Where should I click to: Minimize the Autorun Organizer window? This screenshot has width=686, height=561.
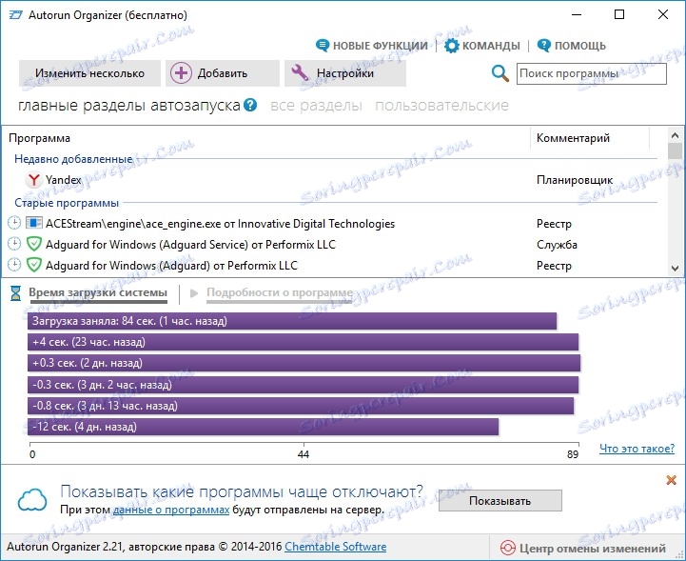click(577, 14)
